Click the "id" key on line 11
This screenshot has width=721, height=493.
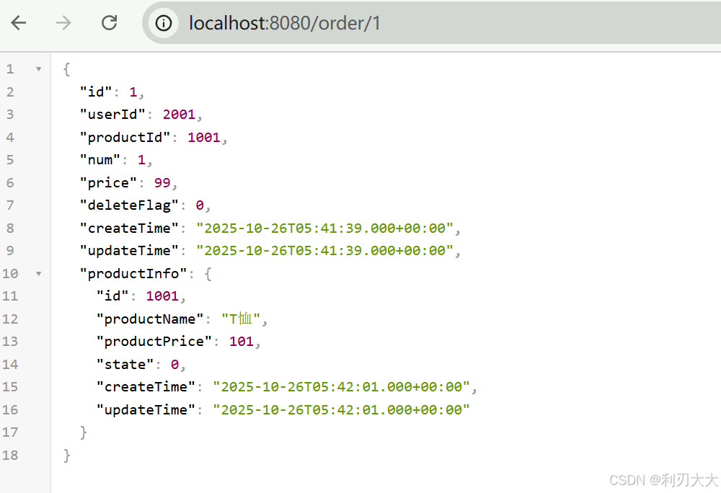[112, 296]
